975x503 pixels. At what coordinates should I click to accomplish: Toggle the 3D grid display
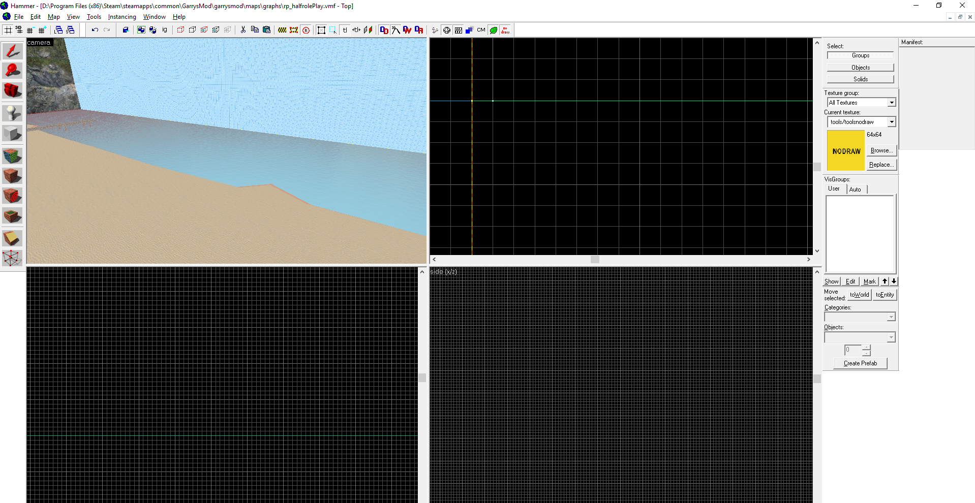tap(19, 30)
